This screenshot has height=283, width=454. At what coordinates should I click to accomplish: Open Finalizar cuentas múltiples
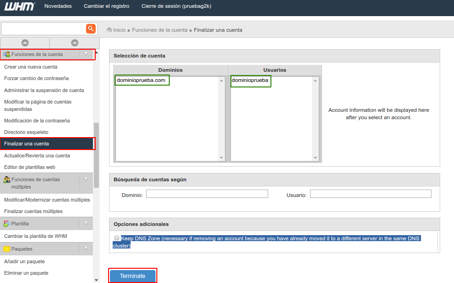click(33, 211)
